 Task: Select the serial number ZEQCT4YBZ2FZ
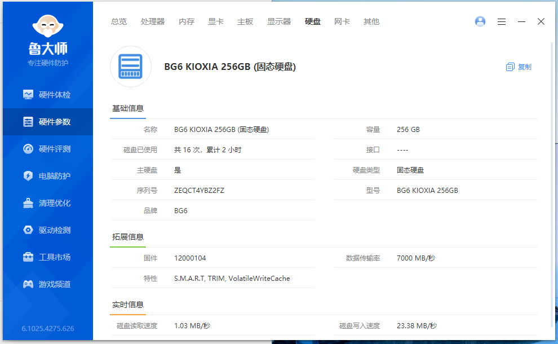click(x=198, y=191)
